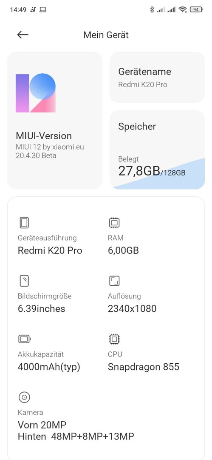Image resolution: width=212 pixels, height=460 pixels.
Task: Tap the CPU processor icon
Action: (114, 339)
